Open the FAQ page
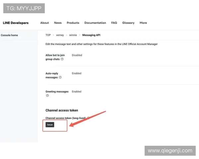Viewport: 199px width, 159px height. (x=114, y=23)
